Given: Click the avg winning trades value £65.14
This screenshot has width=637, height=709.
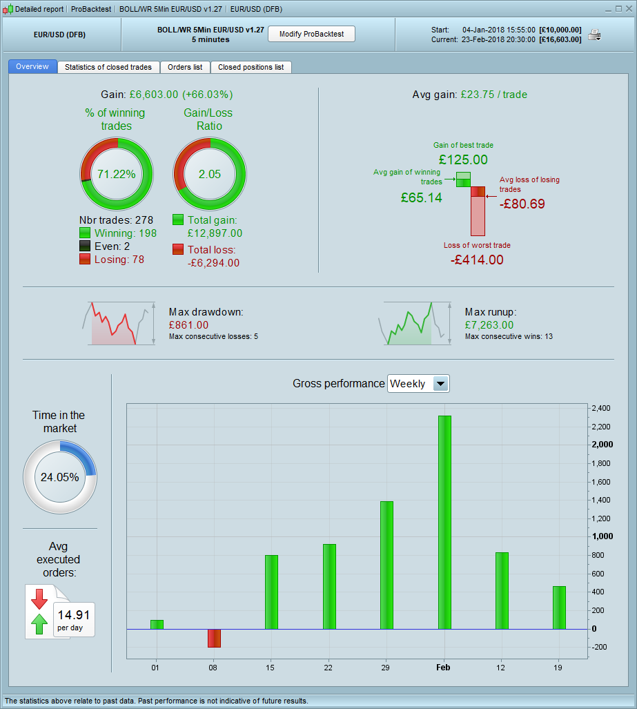Looking at the screenshot, I should (x=422, y=197).
